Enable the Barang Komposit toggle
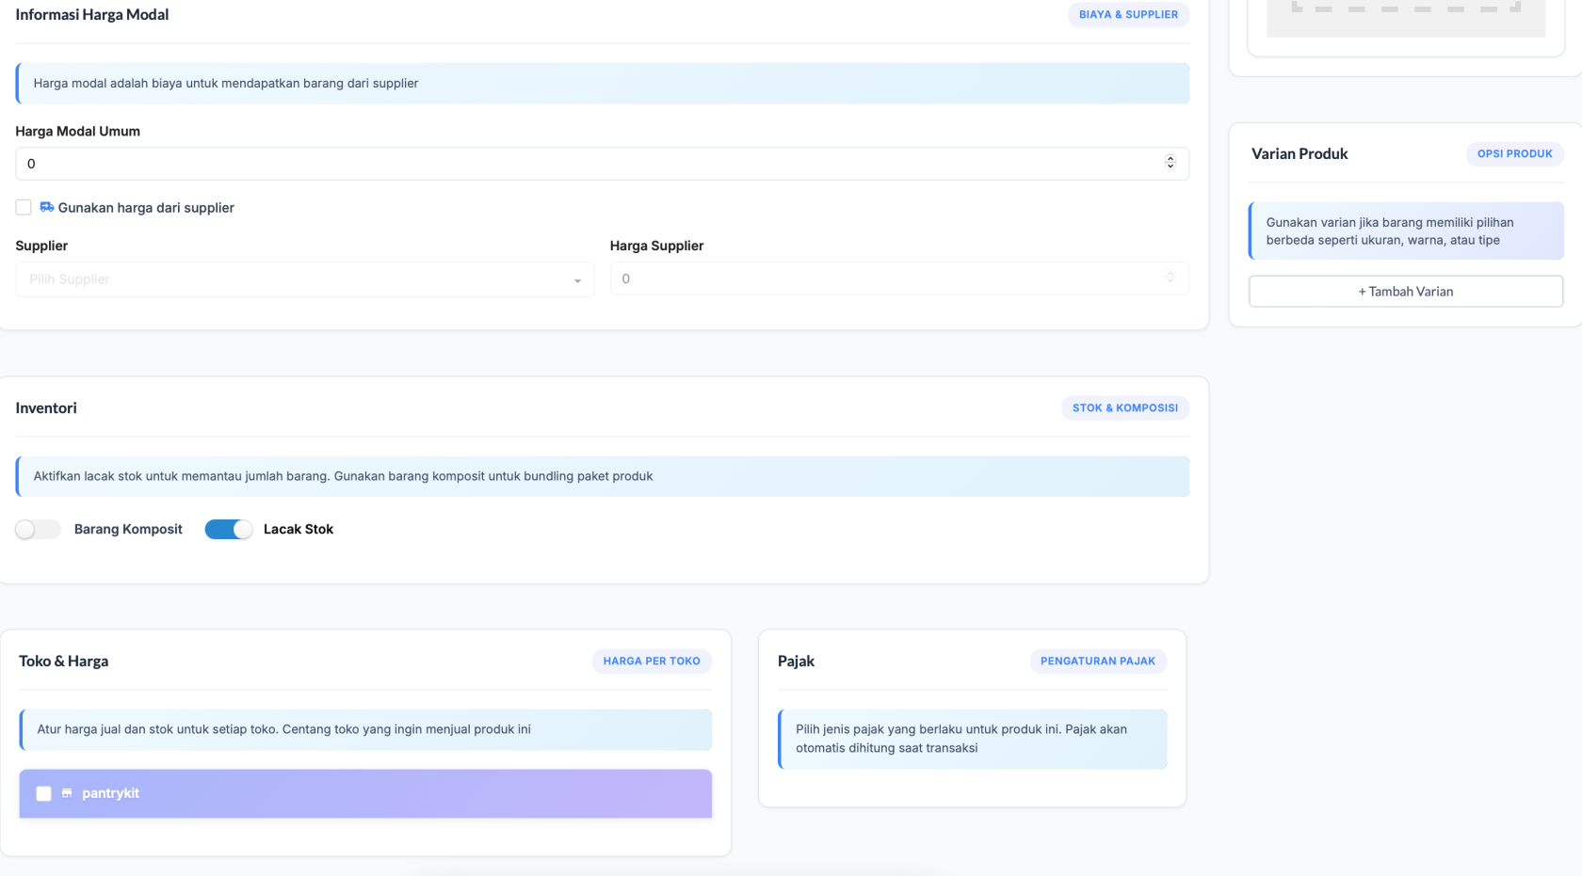 coord(38,530)
